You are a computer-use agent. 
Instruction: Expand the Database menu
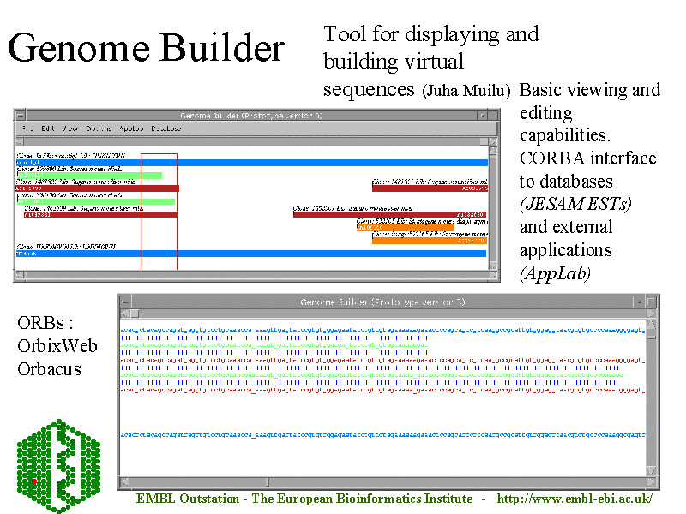pyautogui.click(x=165, y=128)
